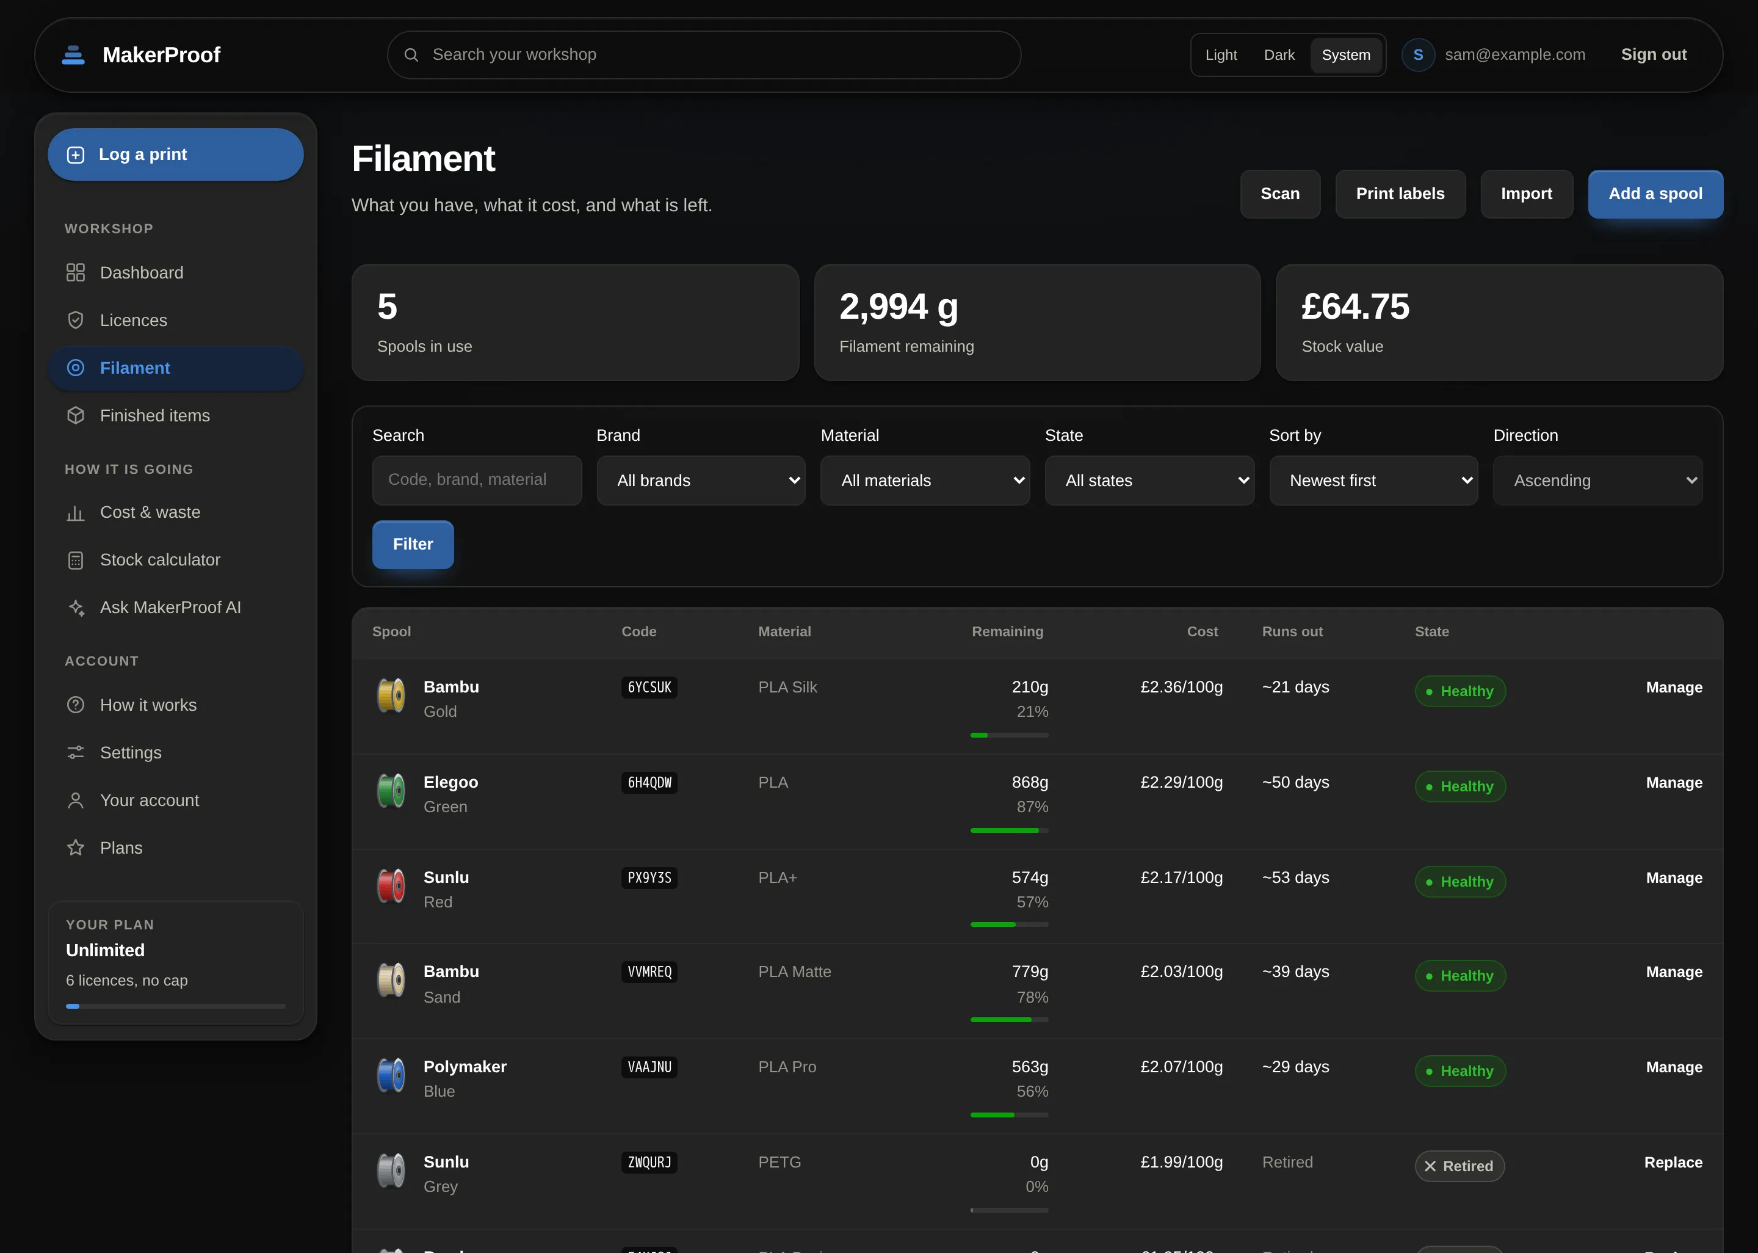Click the How it works question icon
The image size is (1758, 1253).
76,705
